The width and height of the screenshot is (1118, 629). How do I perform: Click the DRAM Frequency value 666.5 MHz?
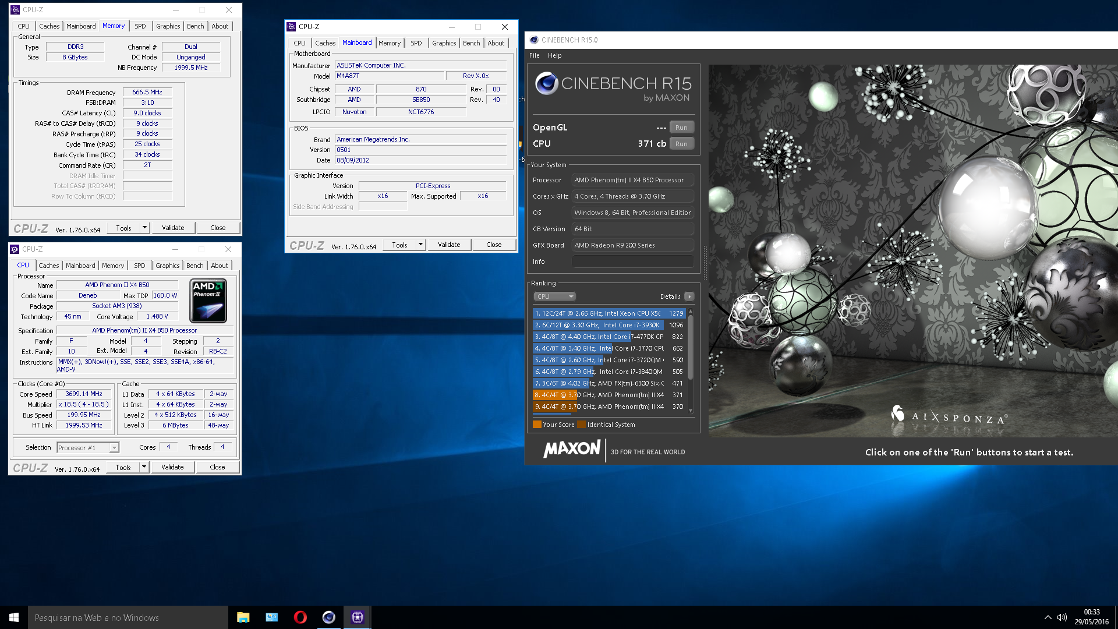click(147, 92)
